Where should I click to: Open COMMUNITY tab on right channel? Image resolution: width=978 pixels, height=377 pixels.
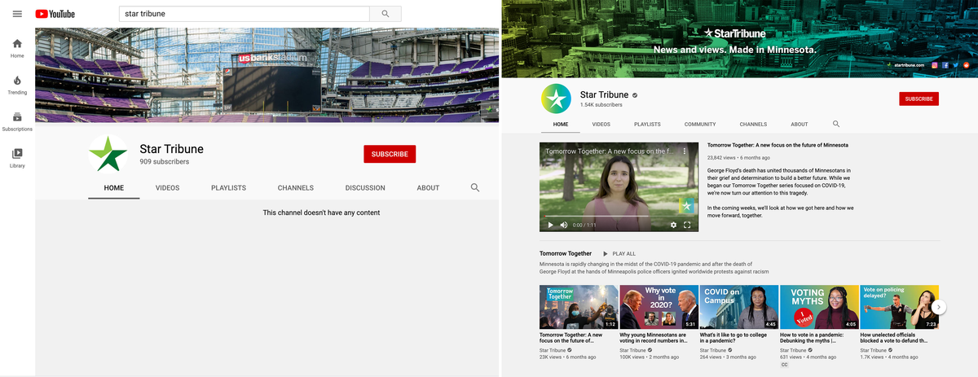pos(700,124)
